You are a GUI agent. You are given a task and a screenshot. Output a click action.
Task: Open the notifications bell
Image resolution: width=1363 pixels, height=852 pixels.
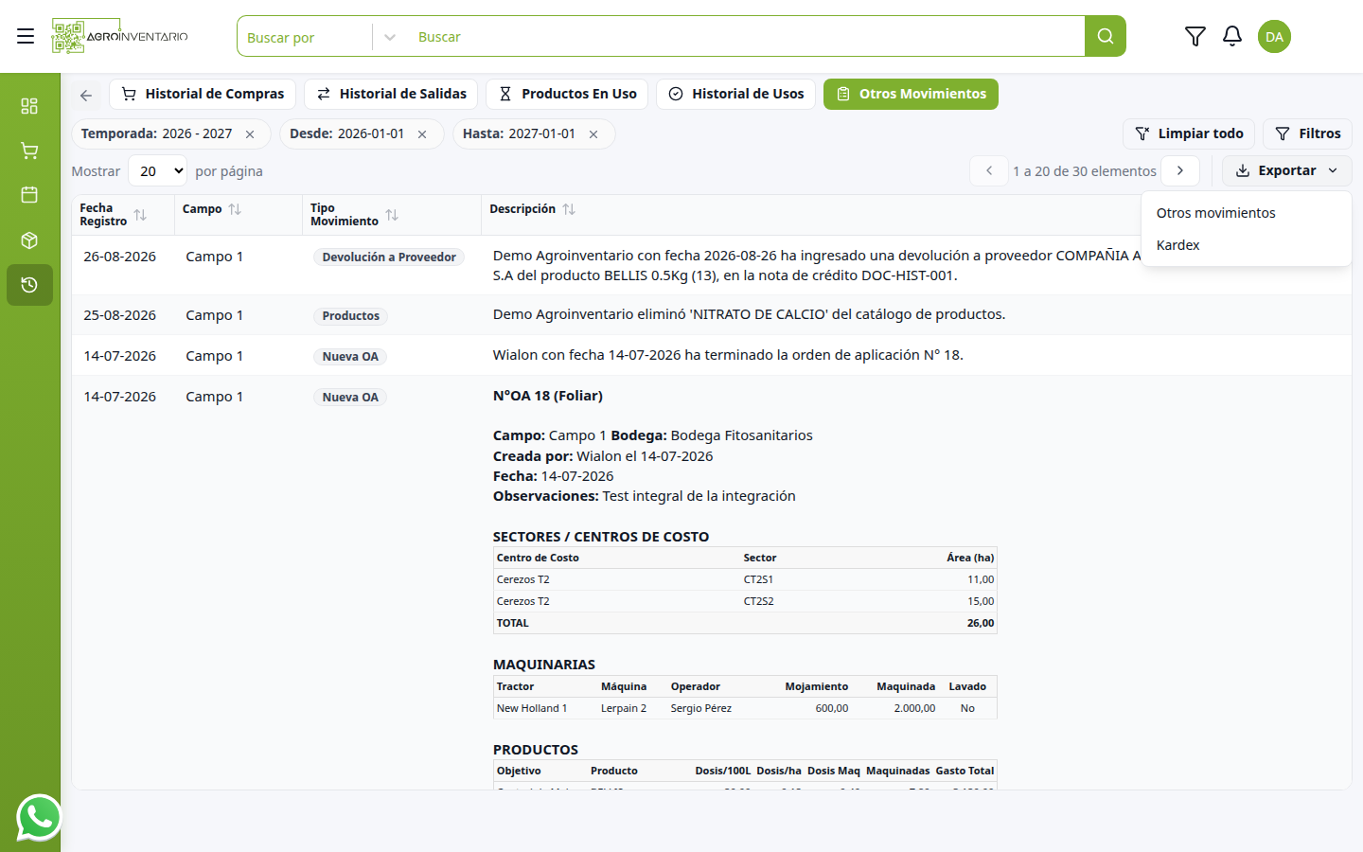click(1232, 36)
